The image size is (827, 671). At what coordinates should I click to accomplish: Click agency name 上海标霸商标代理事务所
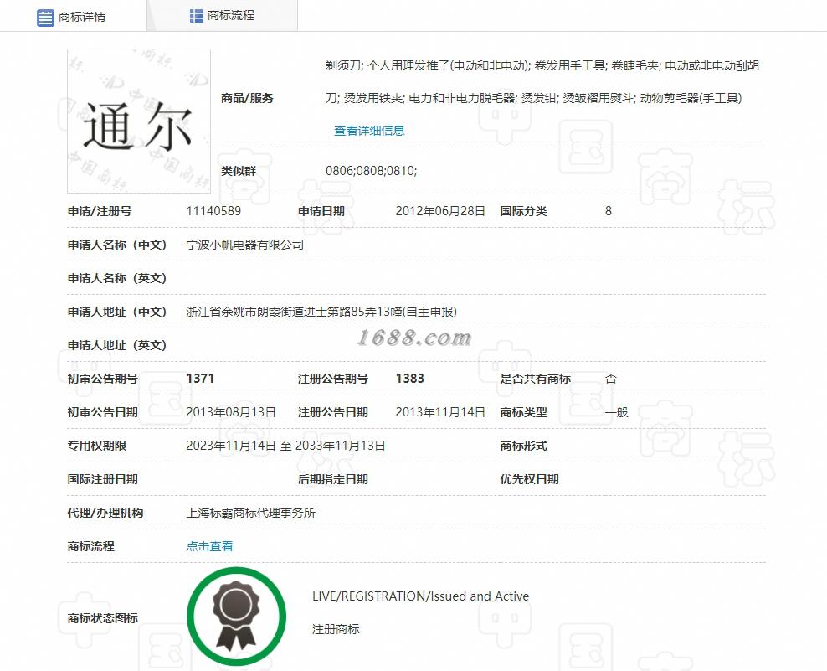click(x=251, y=513)
